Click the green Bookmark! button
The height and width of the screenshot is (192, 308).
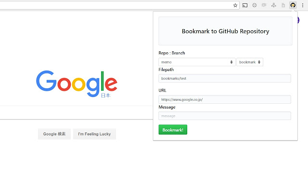click(173, 130)
